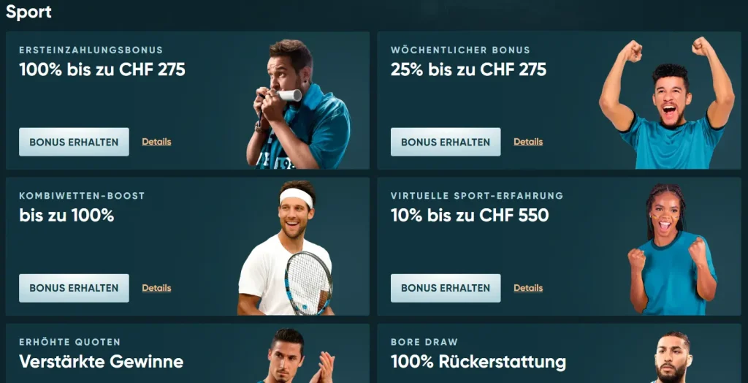Click the 100% bis zu CHF 275 heading
The image size is (748, 383).
tap(102, 70)
